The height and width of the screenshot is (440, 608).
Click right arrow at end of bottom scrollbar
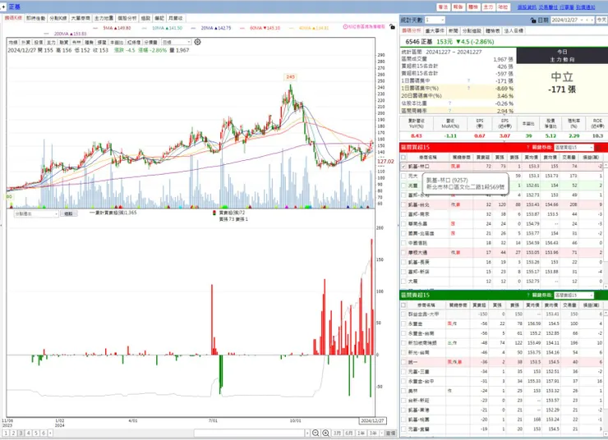307,433
